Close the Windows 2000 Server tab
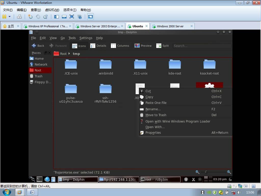The image size is (261, 196). [x=192, y=26]
